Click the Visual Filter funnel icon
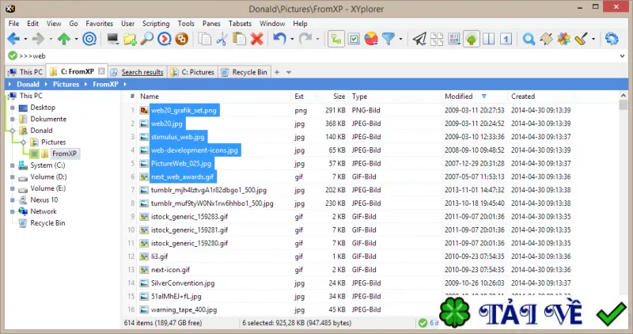 pyautogui.click(x=389, y=39)
